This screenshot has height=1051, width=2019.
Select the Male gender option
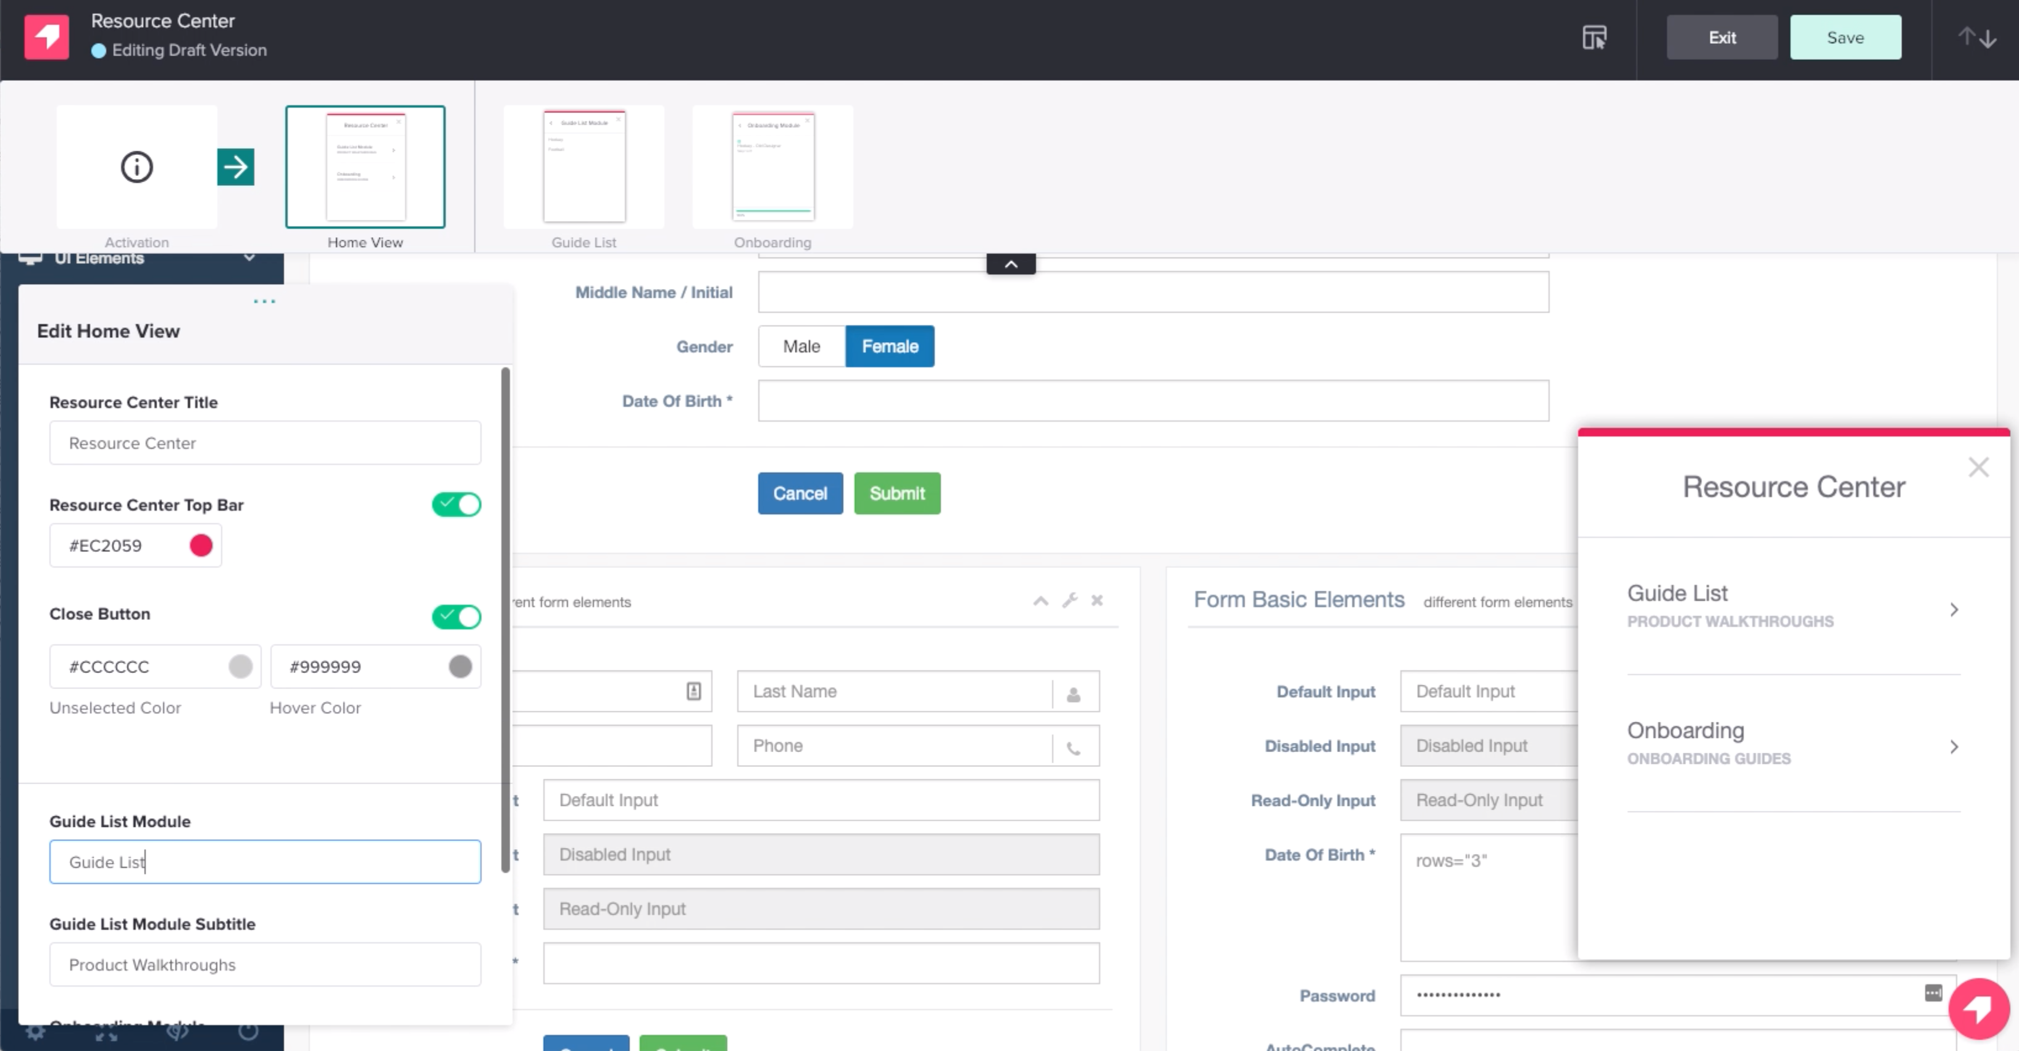coord(801,346)
